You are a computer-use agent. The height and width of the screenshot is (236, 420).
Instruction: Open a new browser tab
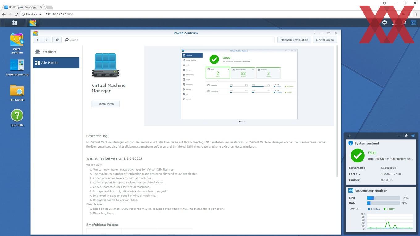point(49,7)
